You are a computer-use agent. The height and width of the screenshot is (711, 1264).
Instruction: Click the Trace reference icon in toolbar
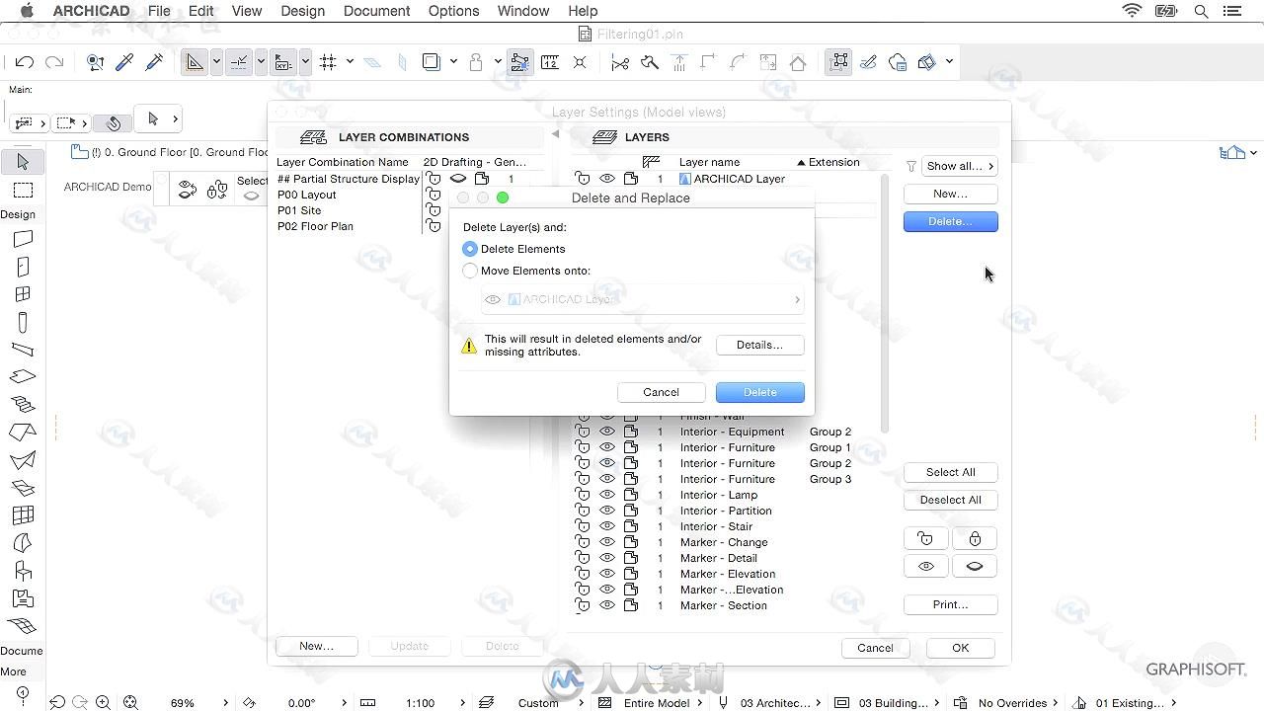(x=519, y=62)
